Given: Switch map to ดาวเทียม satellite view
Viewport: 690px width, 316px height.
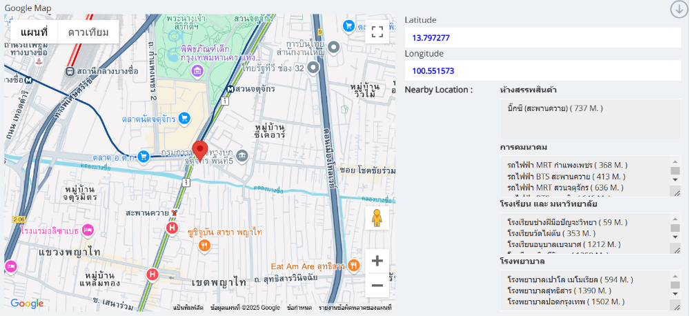Looking at the screenshot, I should point(88,32).
